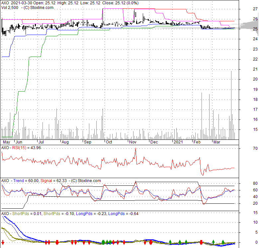This screenshot has width=259, height=248.
Task: Click the LongPds = -0.23 label
Action: click(91, 214)
